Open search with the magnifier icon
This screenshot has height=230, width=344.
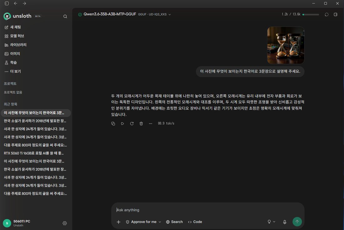tap(65, 16)
